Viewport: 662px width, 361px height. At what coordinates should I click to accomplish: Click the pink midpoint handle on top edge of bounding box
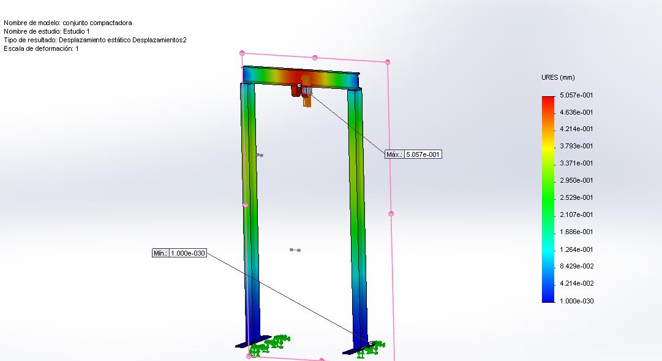(x=315, y=58)
